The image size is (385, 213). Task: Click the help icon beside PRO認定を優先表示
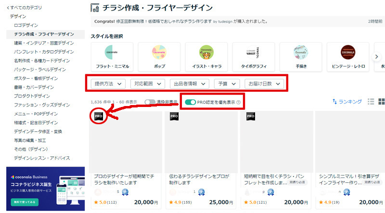[x=239, y=102]
